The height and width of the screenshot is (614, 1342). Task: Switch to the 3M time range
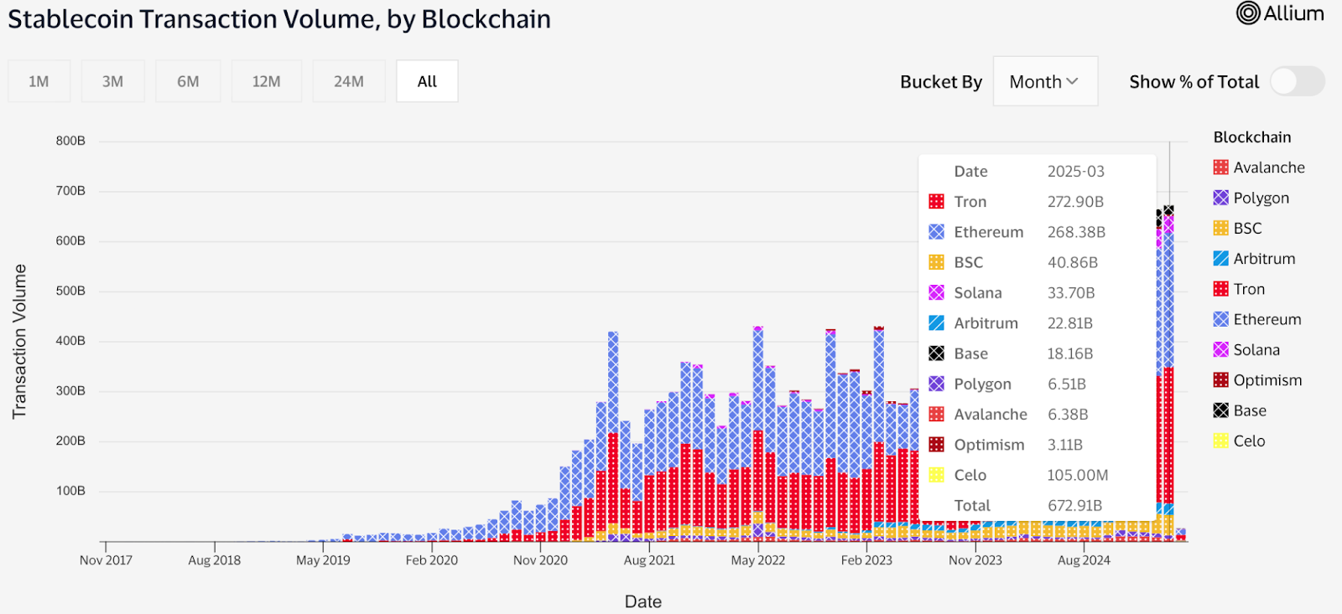click(112, 81)
